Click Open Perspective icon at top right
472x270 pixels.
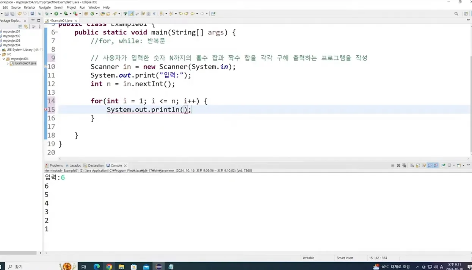466,14
